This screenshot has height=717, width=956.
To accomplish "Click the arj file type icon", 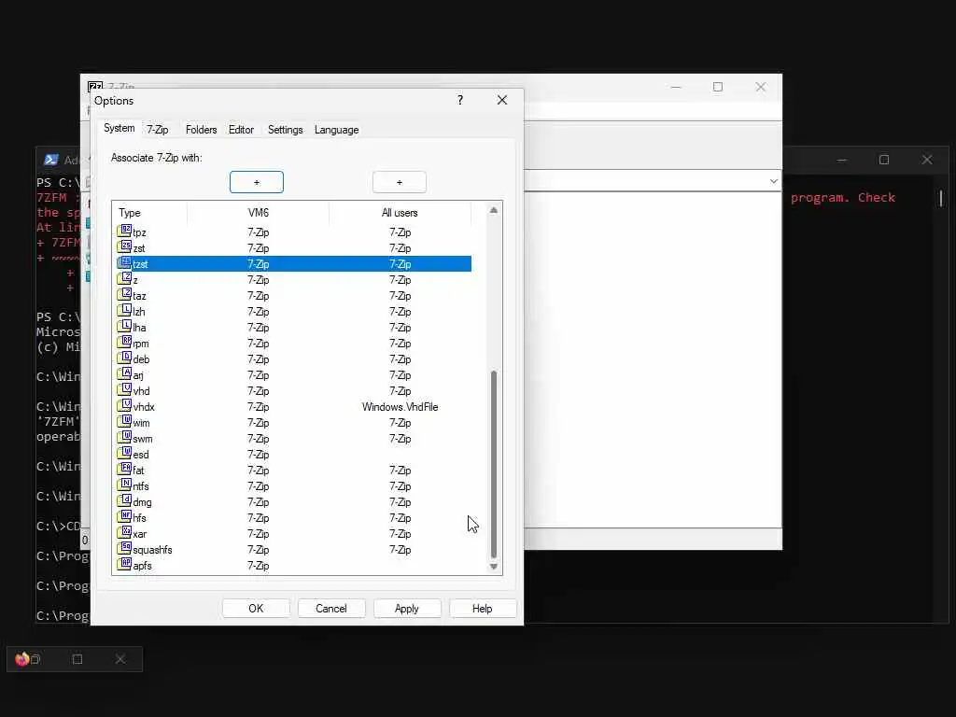I will click(124, 373).
